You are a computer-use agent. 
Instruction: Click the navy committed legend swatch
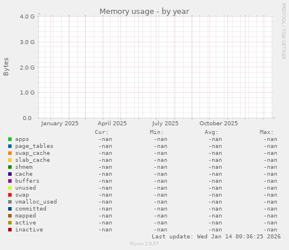[10, 209]
